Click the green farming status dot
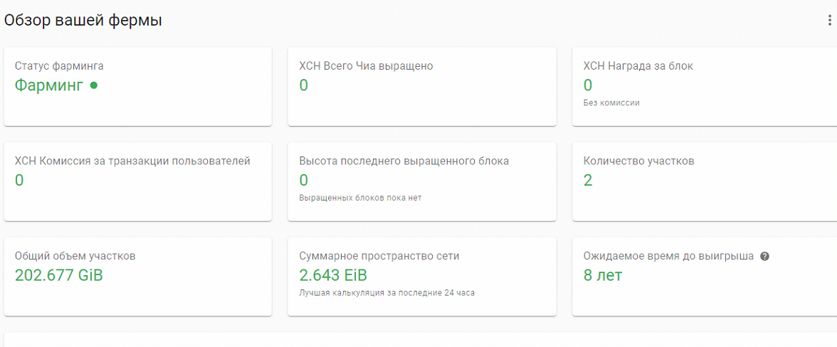This screenshot has height=347, width=837. 94,85
